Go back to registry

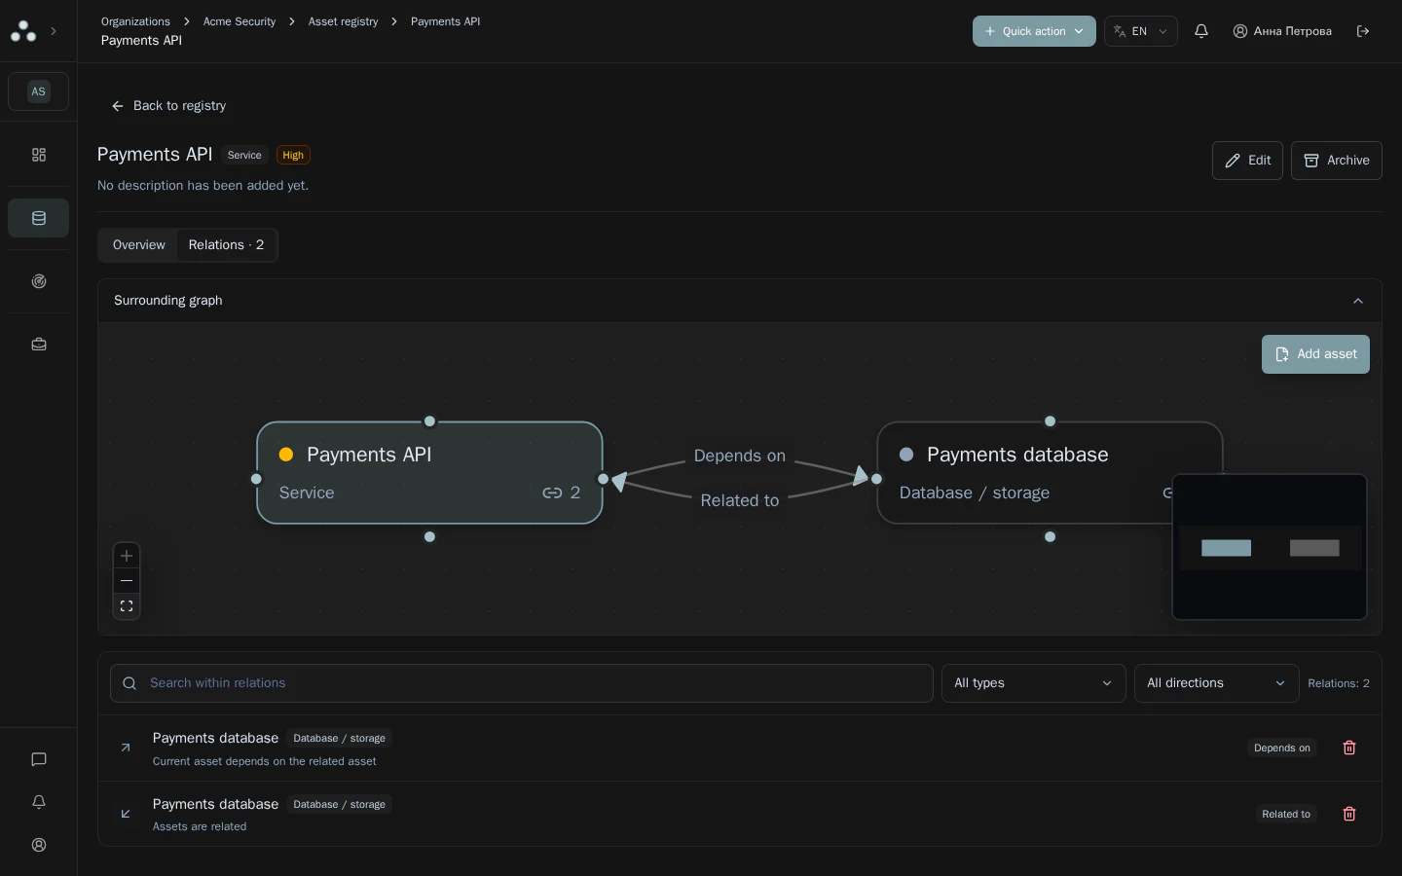pyautogui.click(x=168, y=106)
